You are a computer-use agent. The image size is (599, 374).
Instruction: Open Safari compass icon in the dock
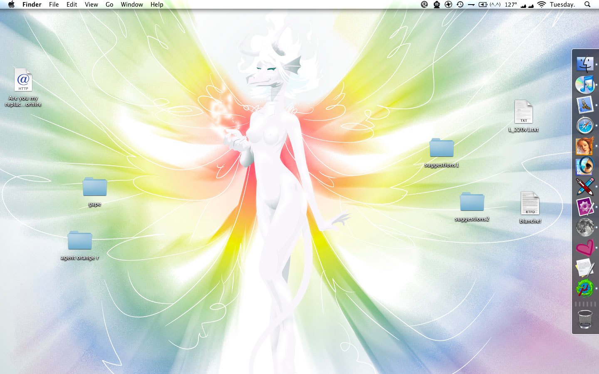click(x=585, y=125)
